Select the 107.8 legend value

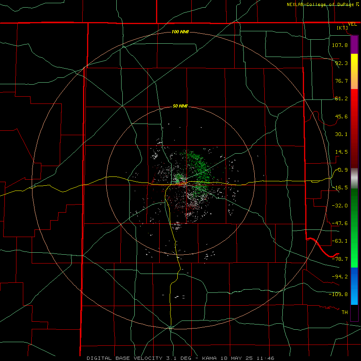pos(340,45)
